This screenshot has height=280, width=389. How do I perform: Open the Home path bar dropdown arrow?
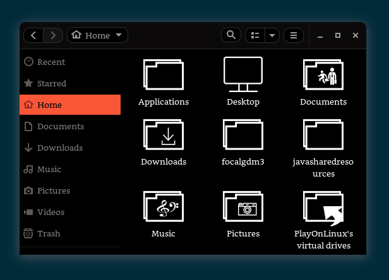click(x=119, y=35)
